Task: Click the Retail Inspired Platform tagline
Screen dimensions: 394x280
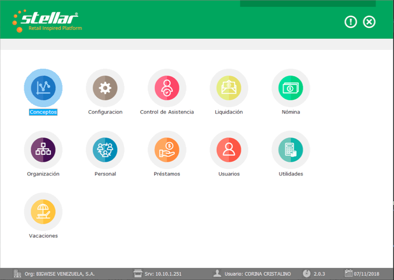Action: 55,28
